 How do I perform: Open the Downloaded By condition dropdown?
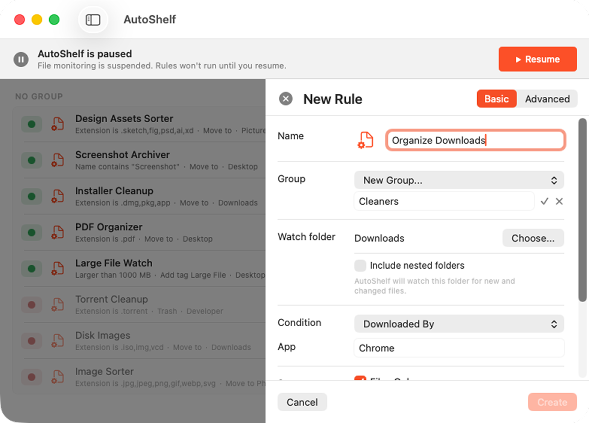[459, 324]
